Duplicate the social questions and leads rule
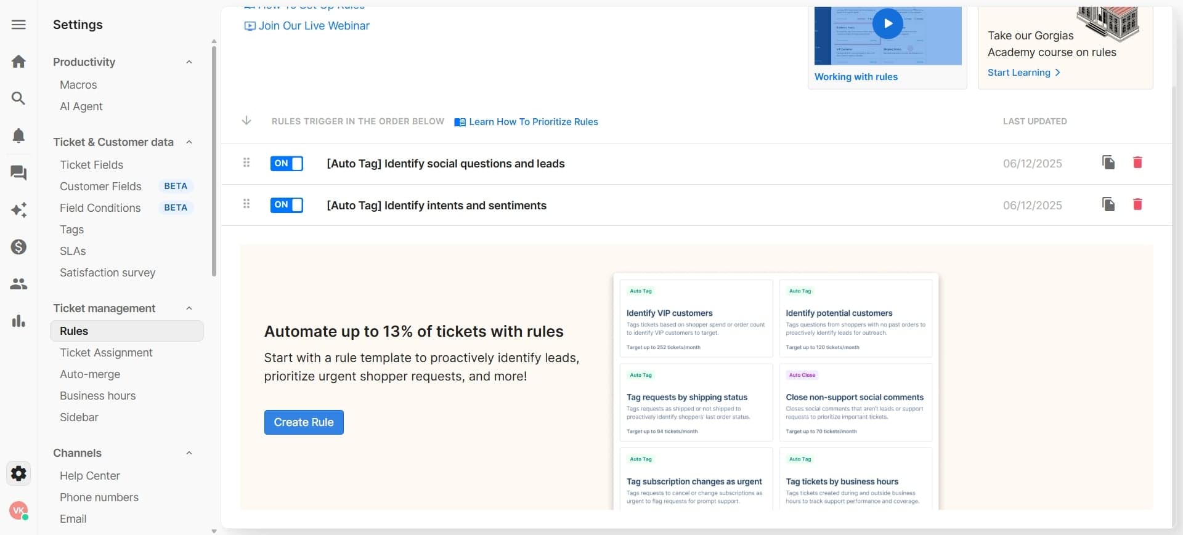The width and height of the screenshot is (1183, 535). tap(1108, 163)
